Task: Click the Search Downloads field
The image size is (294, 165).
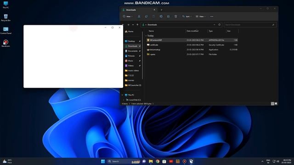Action: 250,25
